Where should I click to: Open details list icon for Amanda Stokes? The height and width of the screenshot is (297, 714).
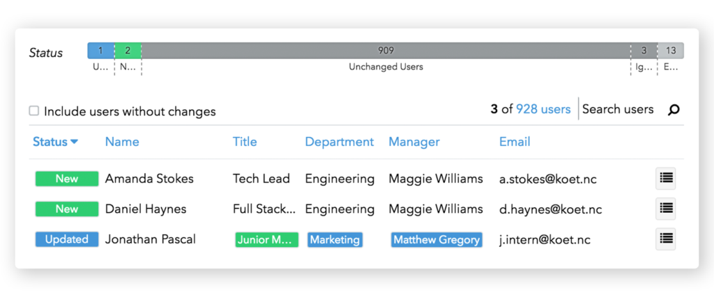(665, 179)
